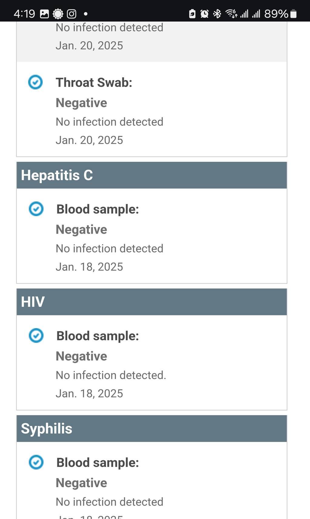Tap the 89% battery percentage text
This screenshot has height=519, width=310.
(276, 14)
